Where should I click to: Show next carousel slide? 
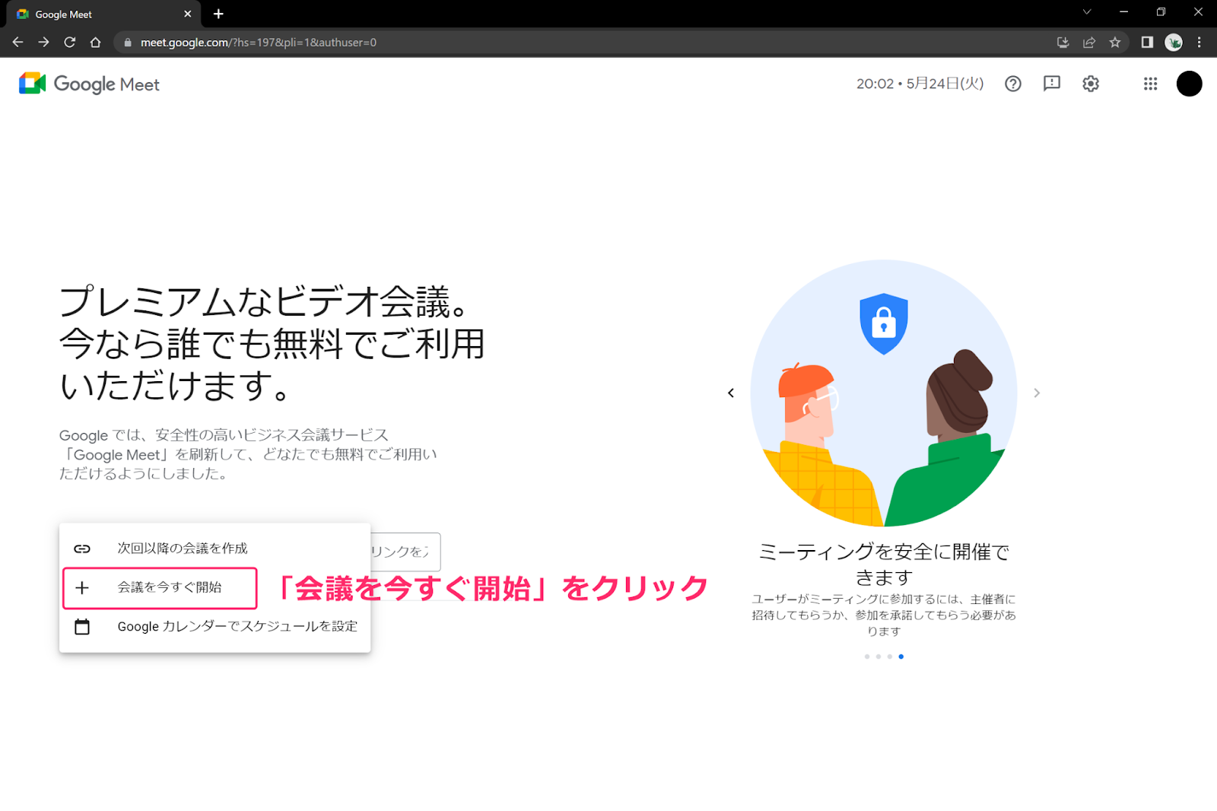pyautogui.click(x=1036, y=393)
